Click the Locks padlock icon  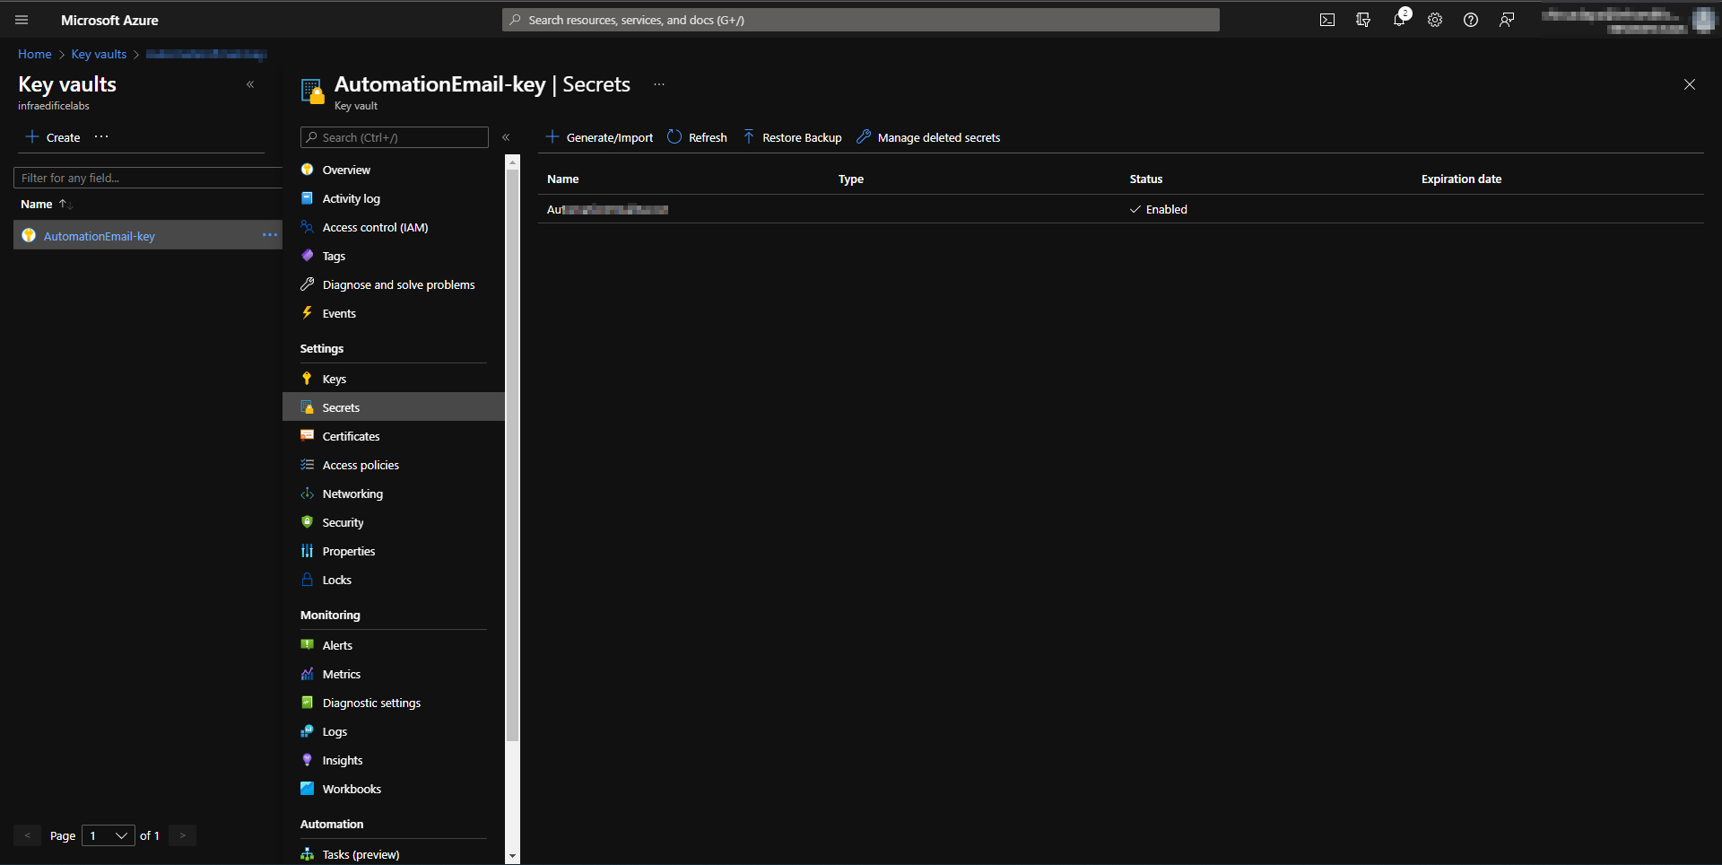coord(308,580)
